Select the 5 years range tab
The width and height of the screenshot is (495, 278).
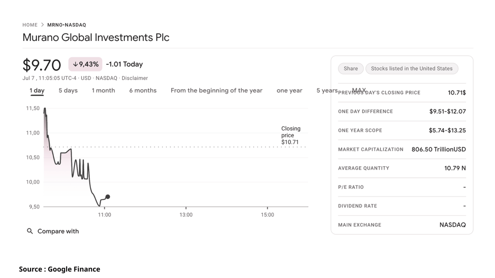(x=327, y=91)
